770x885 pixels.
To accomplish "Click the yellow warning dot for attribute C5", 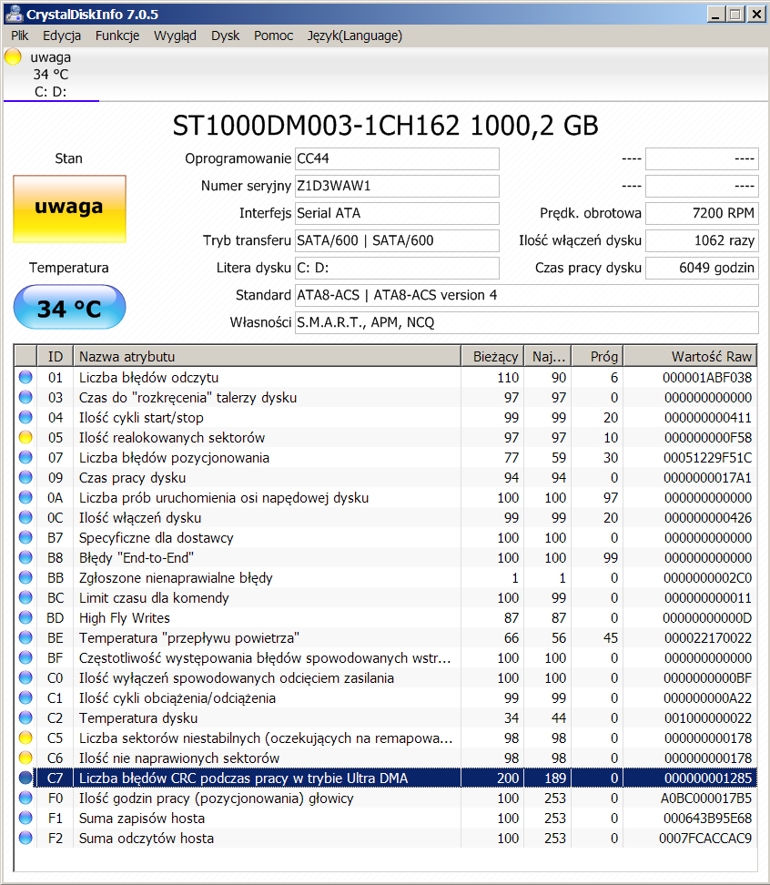I will click(25, 737).
